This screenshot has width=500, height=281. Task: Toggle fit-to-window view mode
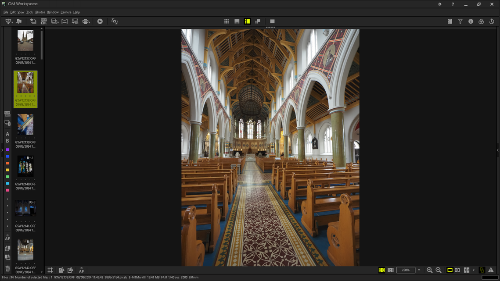(381, 270)
